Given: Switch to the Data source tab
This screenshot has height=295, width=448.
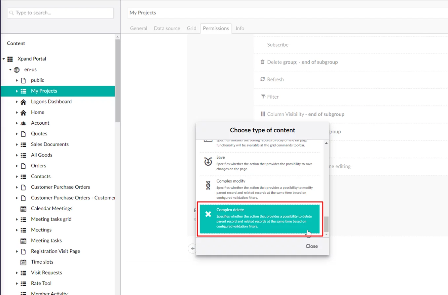Looking at the screenshot, I should [x=167, y=28].
